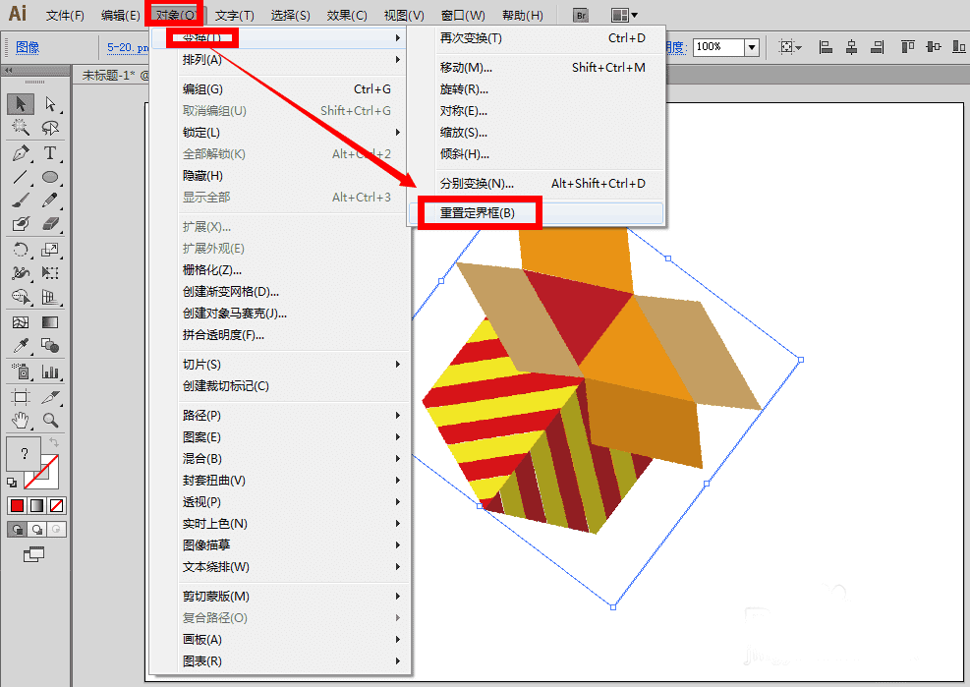This screenshot has height=687, width=970.
Task: Swap fill and stroke with curved arrow
Action: tap(54, 442)
